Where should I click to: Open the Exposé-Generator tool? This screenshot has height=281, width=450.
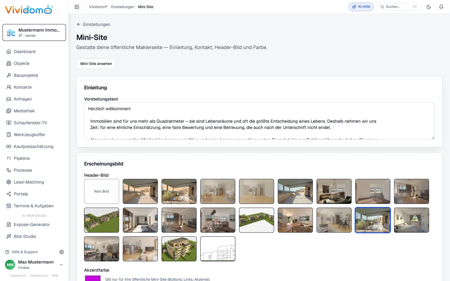pyautogui.click(x=34, y=224)
